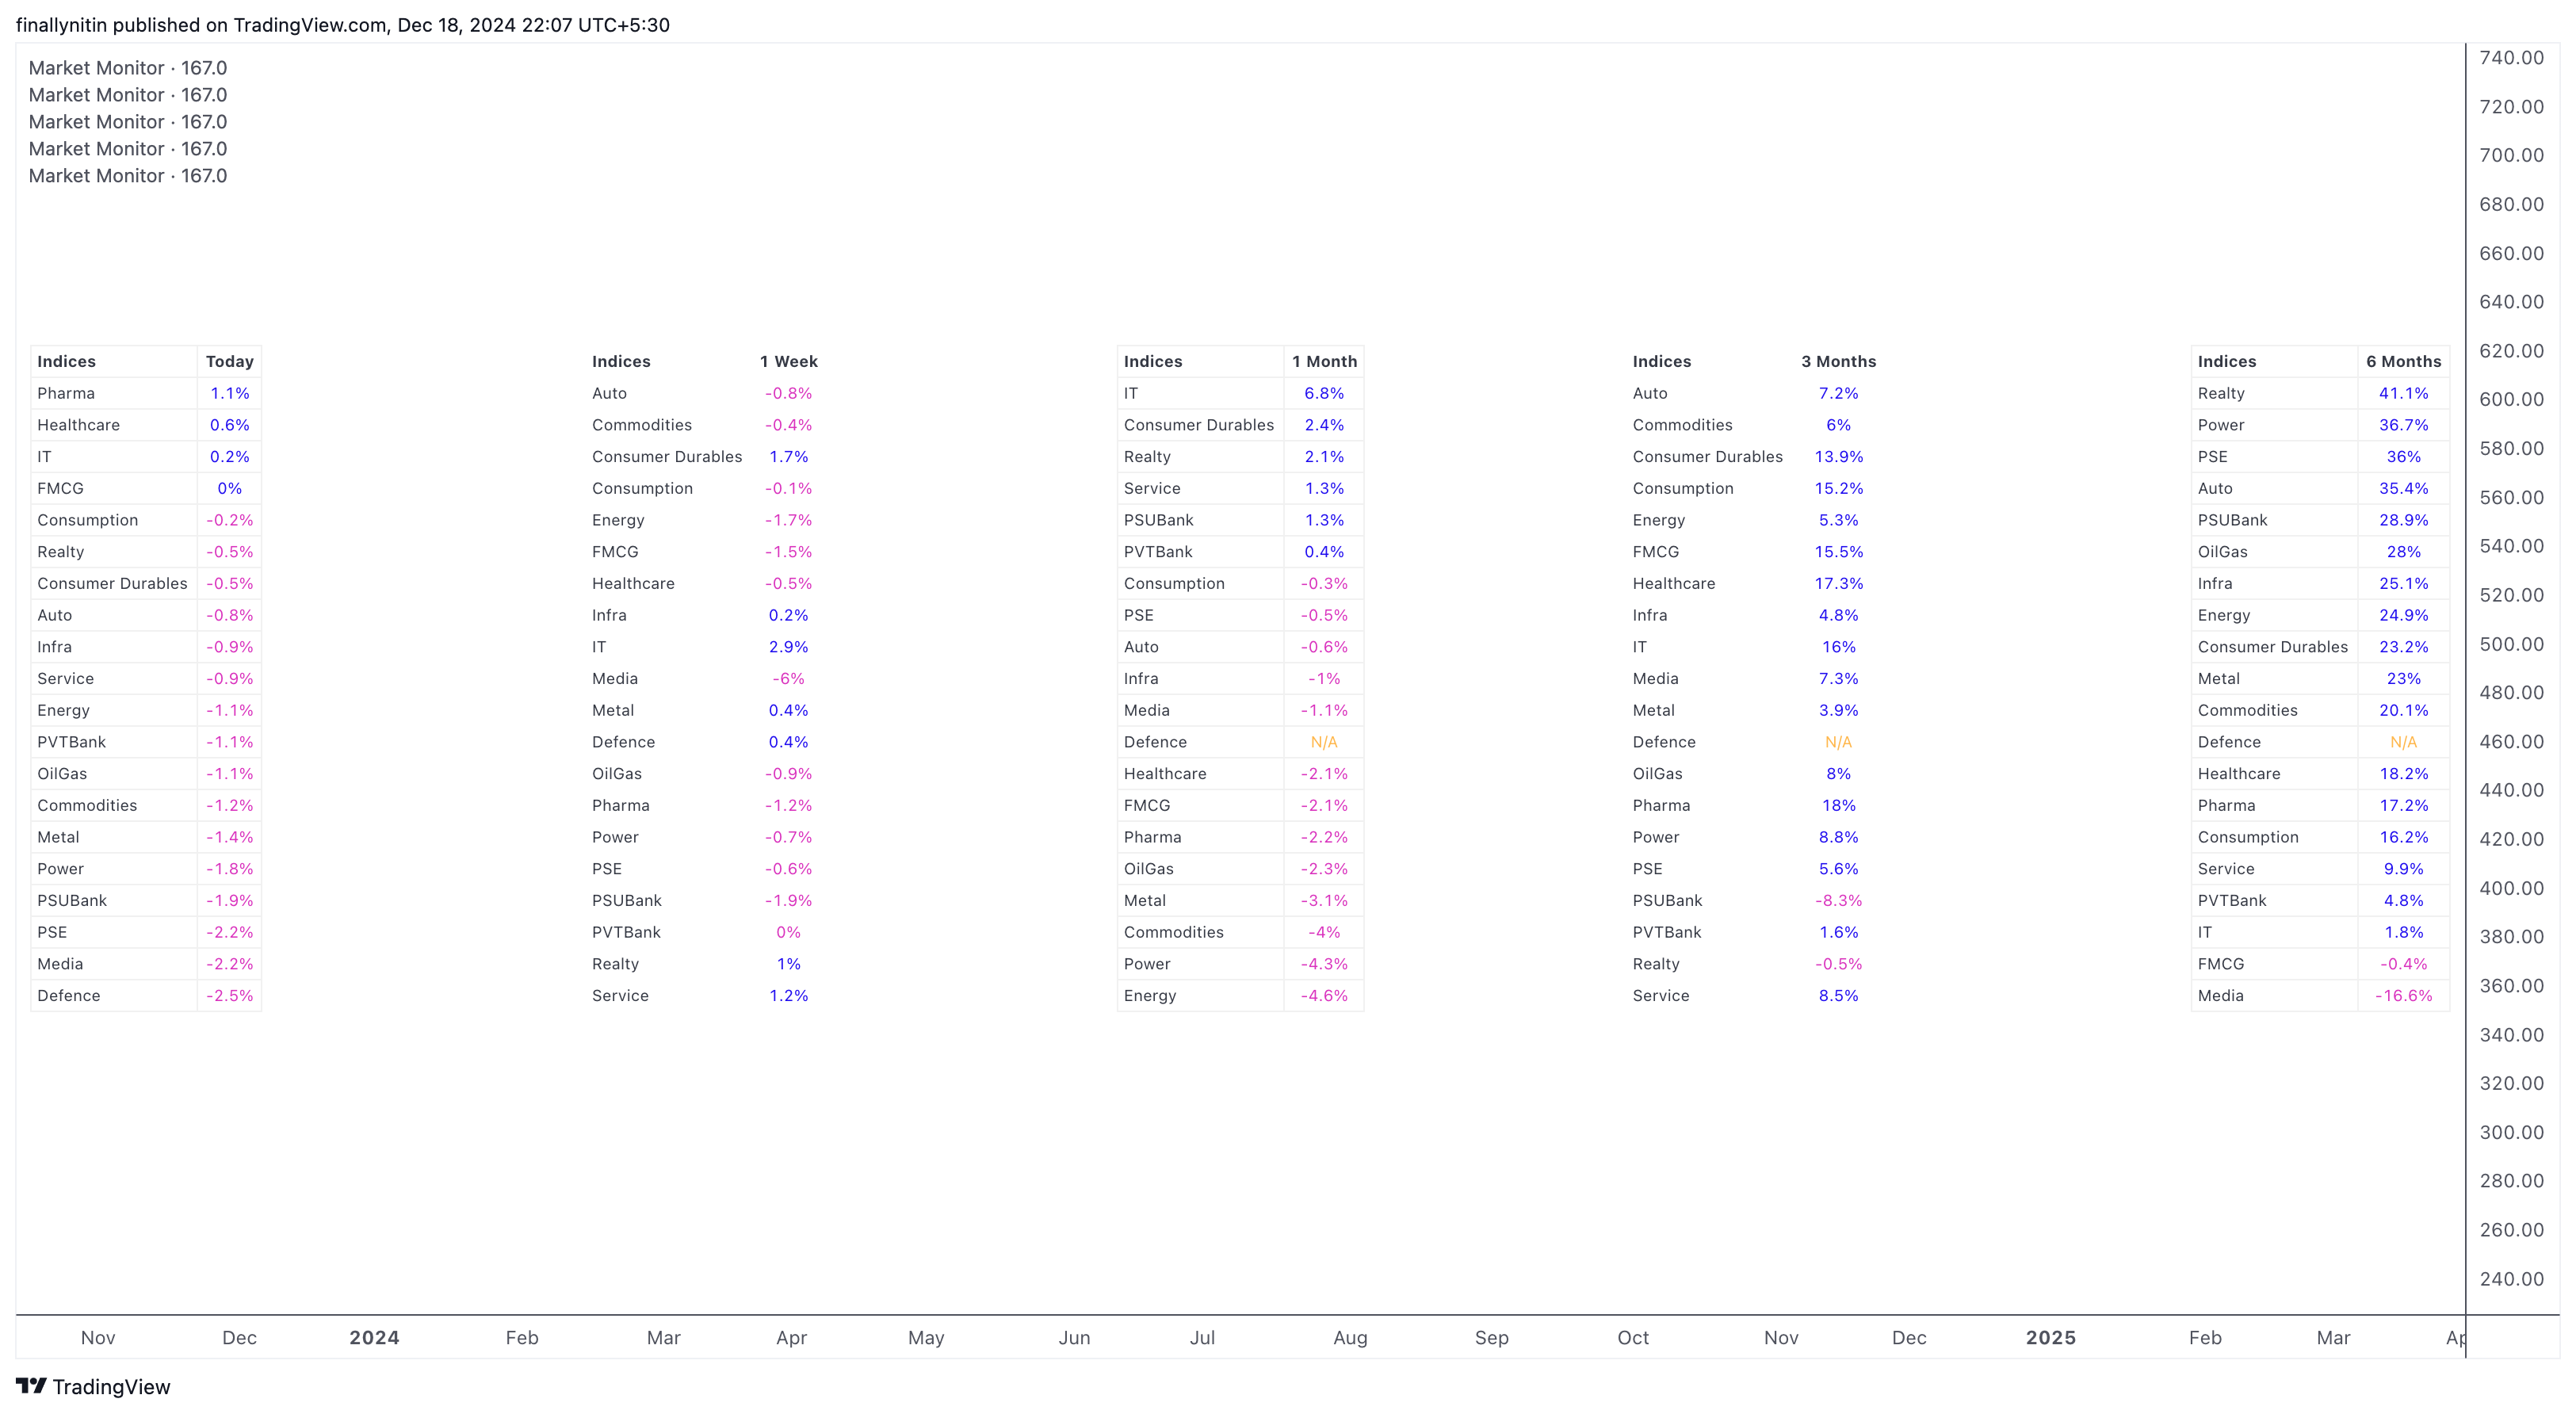
Task: Open the TradingView text link
Action: [111, 1386]
